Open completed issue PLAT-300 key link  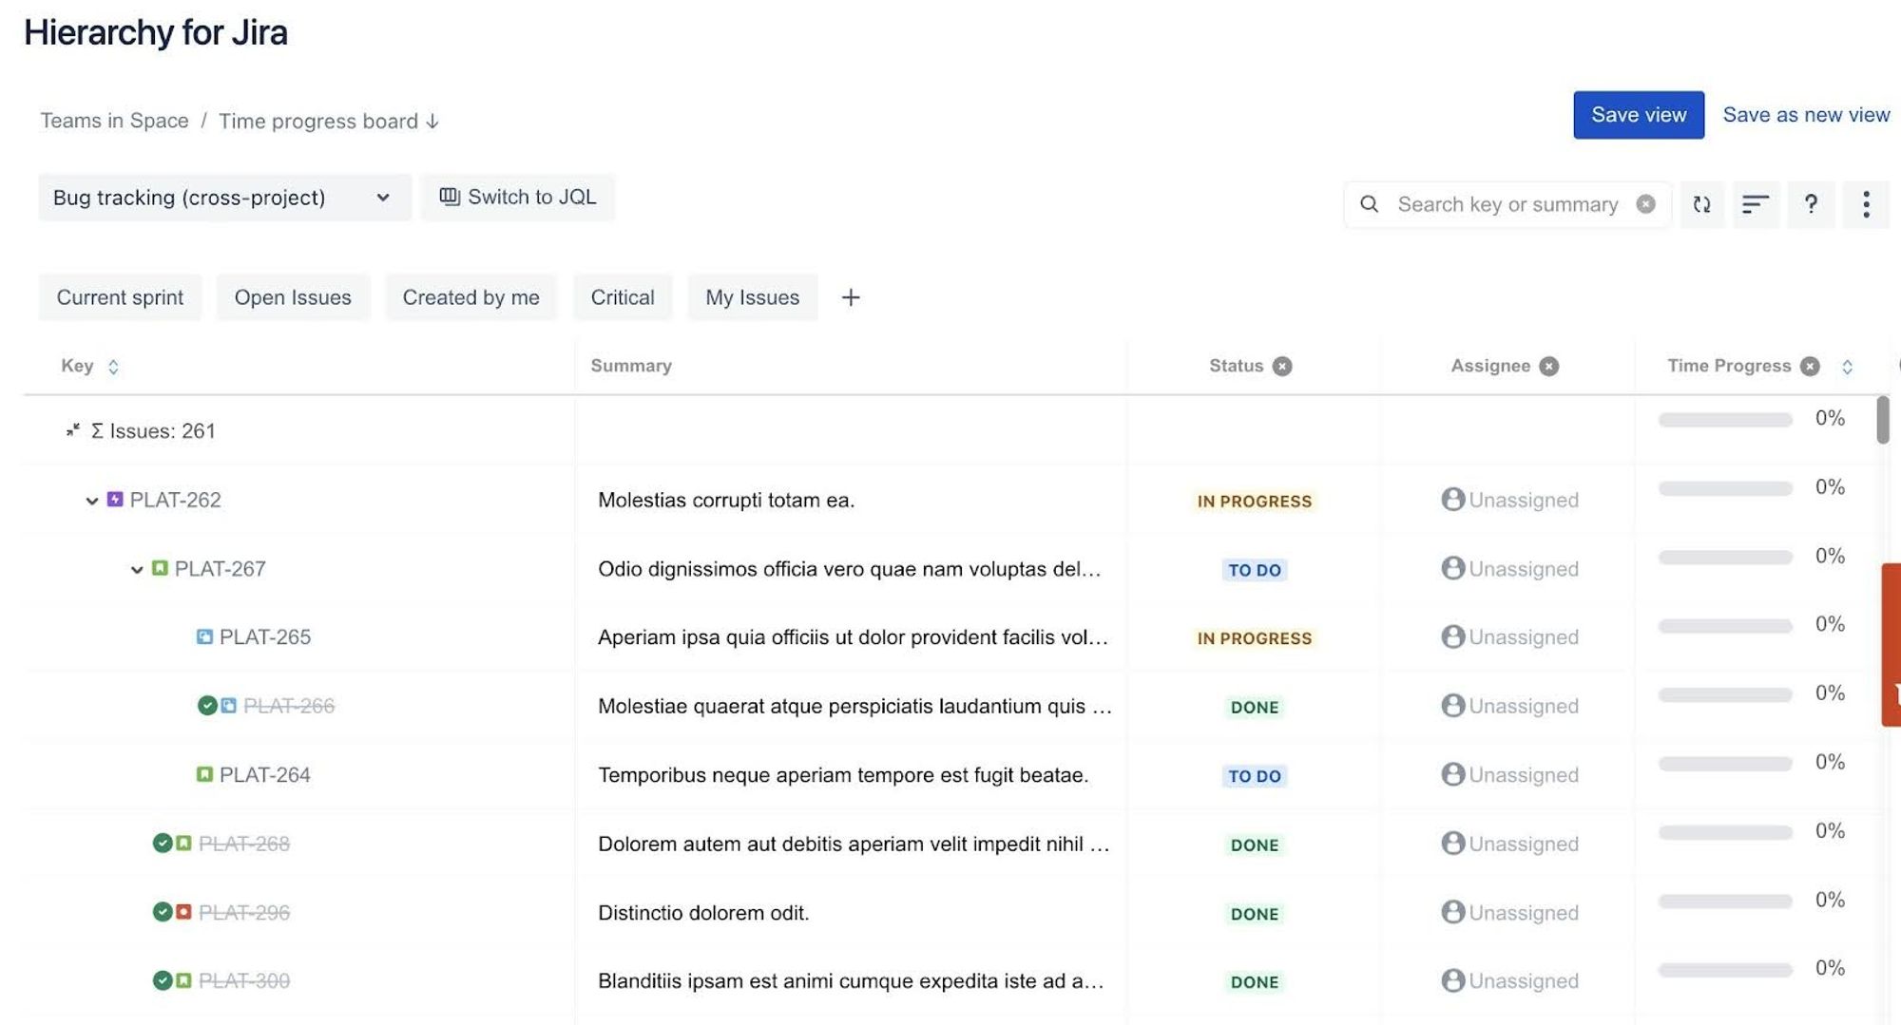point(244,980)
